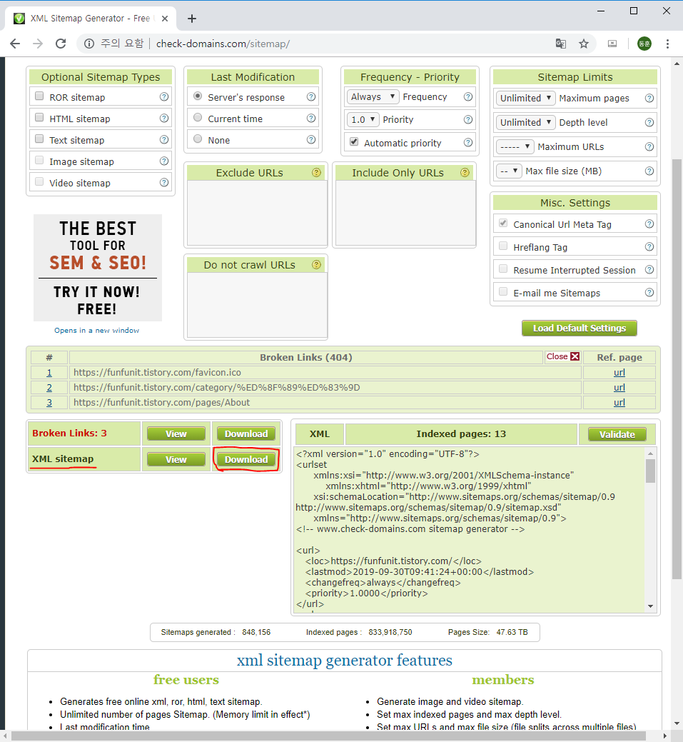Enable ROR sitemap checkbox
Screen dimensions: 683x742
click(40, 96)
